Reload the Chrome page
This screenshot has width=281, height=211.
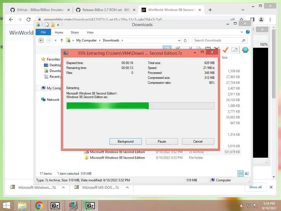[29, 20]
